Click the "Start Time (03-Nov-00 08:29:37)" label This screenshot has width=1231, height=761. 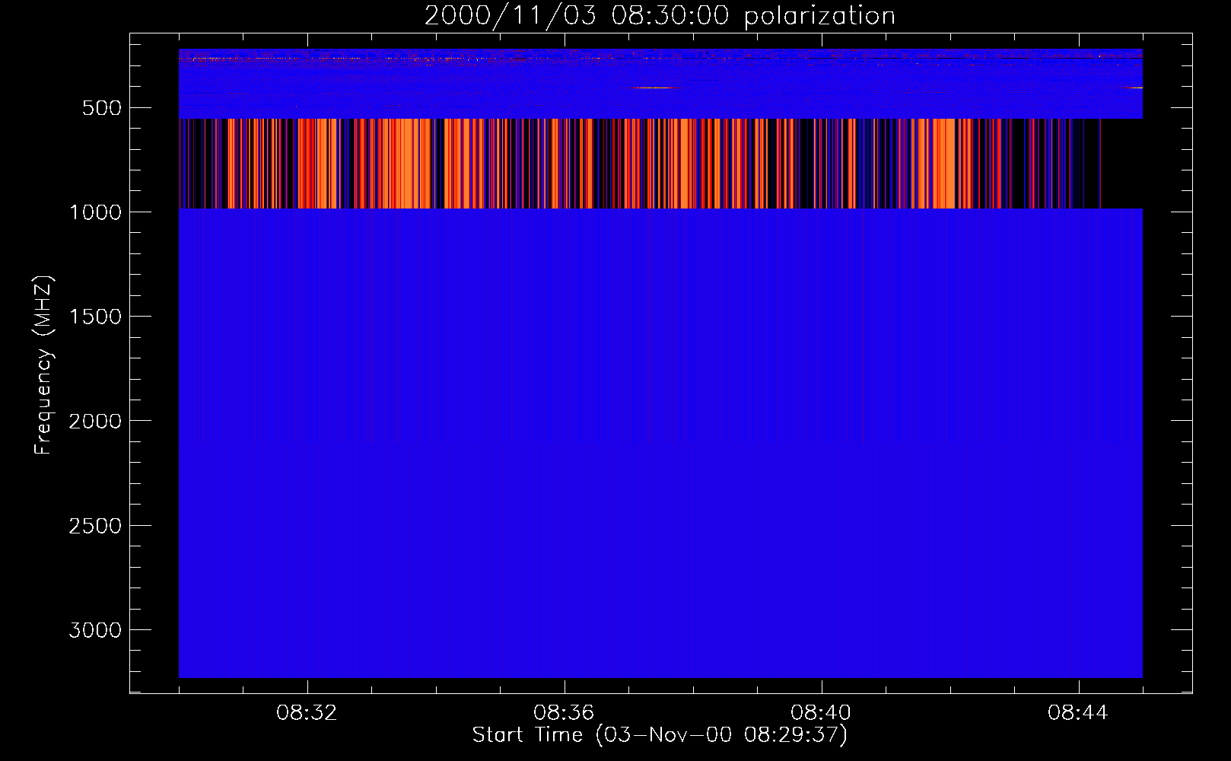pyautogui.click(x=660, y=735)
